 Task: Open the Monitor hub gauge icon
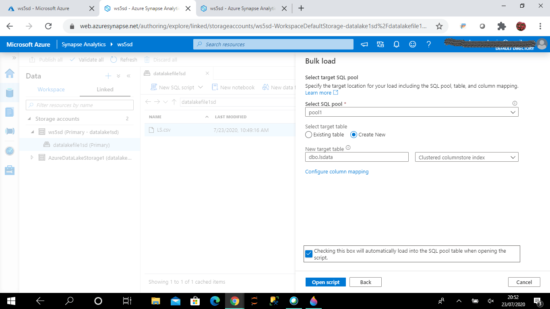pyautogui.click(x=10, y=151)
